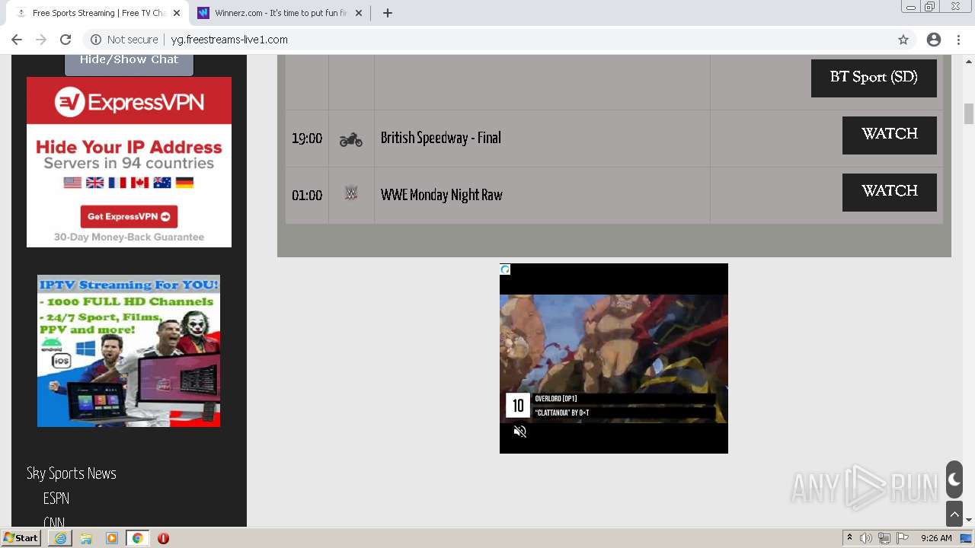The height and width of the screenshot is (548, 975).
Task: Click the 19:00 time cell
Action: (x=307, y=139)
